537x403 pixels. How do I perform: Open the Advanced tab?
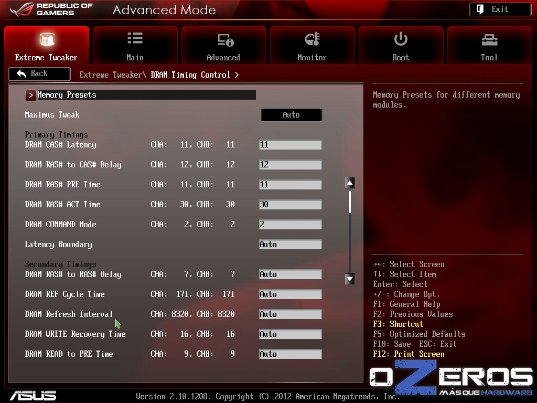[x=223, y=45]
